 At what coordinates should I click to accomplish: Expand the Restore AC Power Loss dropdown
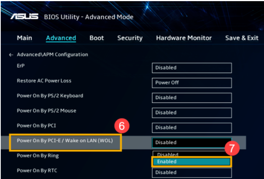pos(192,82)
